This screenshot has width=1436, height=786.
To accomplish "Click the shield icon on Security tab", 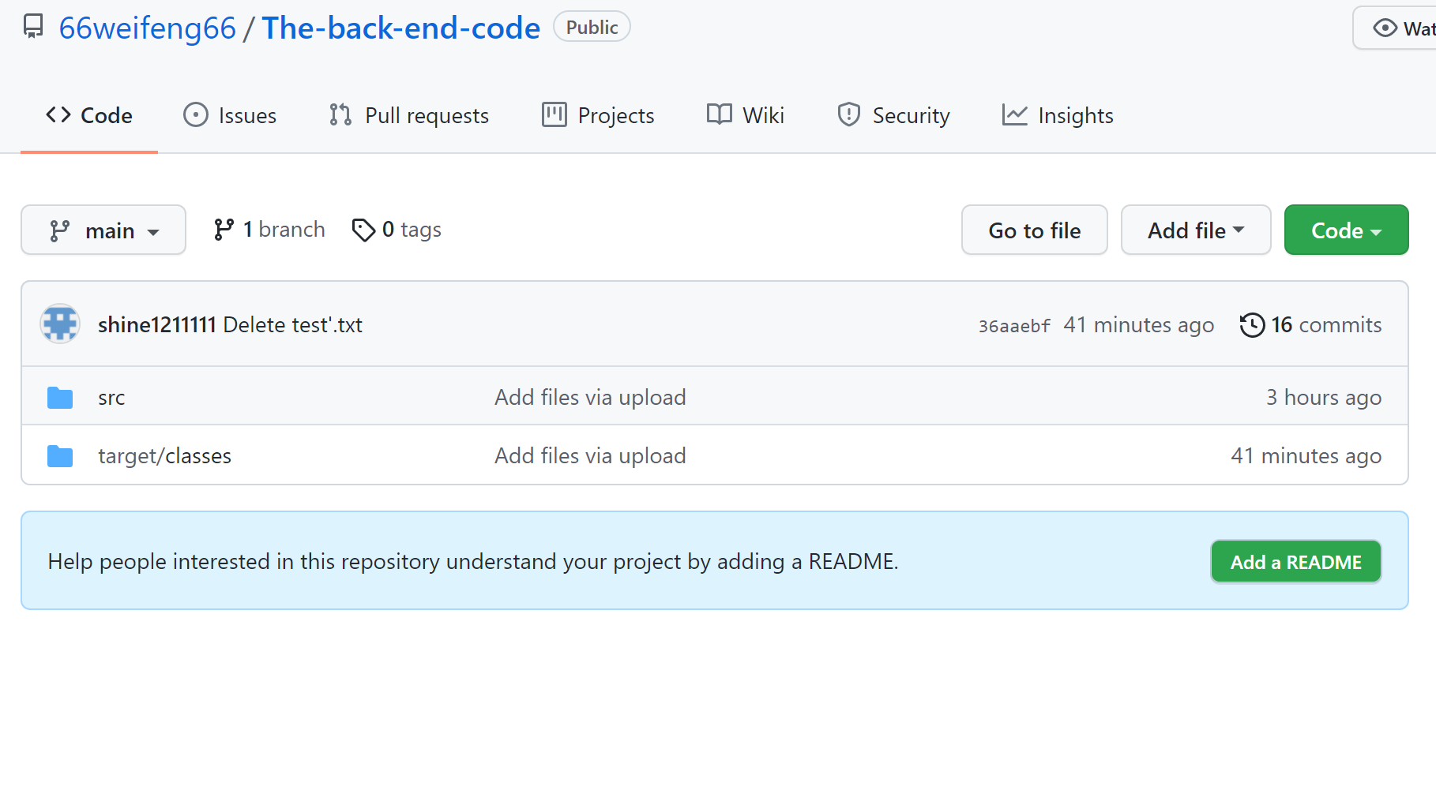I will (x=849, y=115).
